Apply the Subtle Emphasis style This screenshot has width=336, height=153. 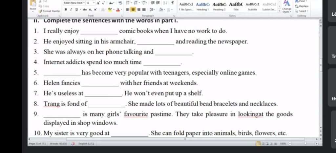click(x=269, y=7)
